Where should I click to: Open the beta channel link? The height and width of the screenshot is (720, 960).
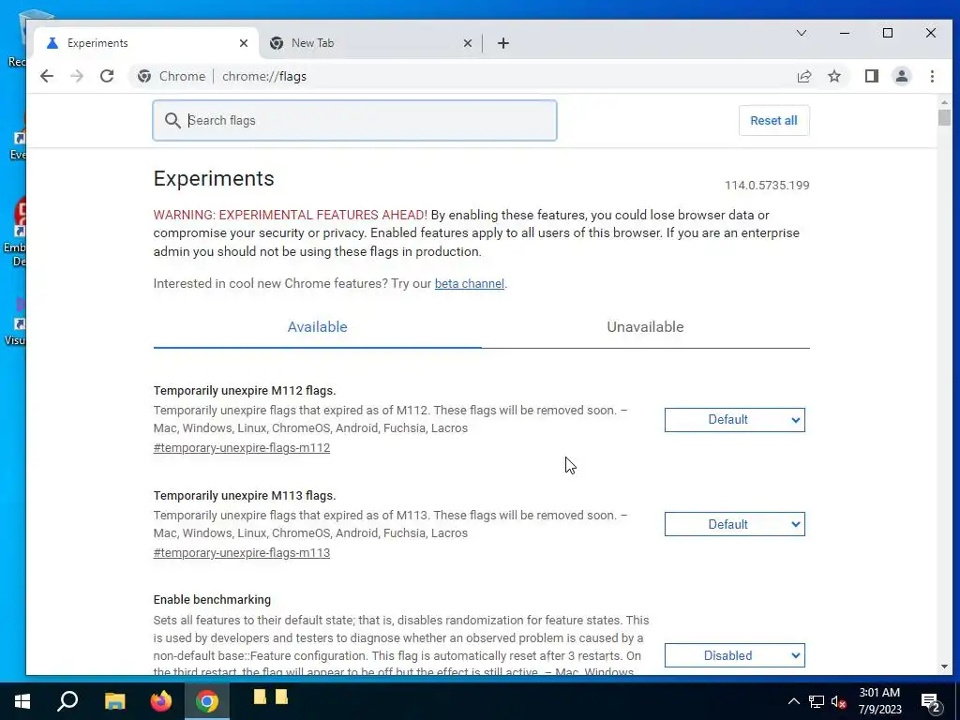point(470,283)
